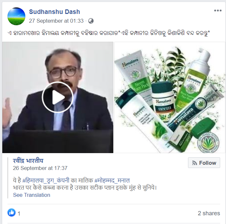Viewport: 226px width, 224px height.
Task: Open the 26 September at 17:37 timestamp
Action: (40, 168)
